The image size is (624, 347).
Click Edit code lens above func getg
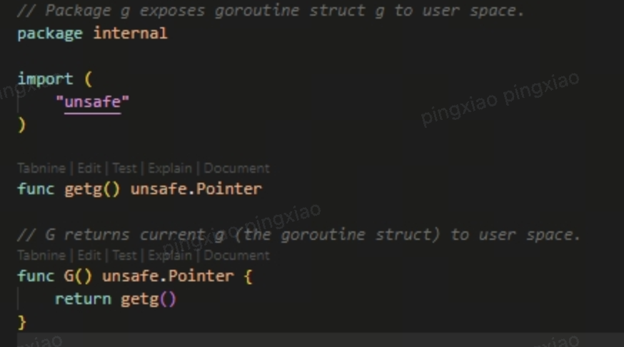click(89, 169)
